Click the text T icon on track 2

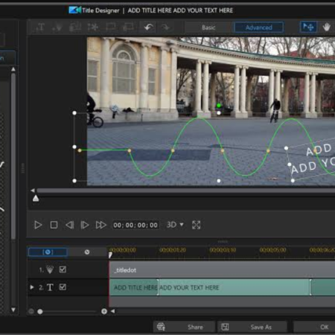pyautogui.click(x=50, y=287)
